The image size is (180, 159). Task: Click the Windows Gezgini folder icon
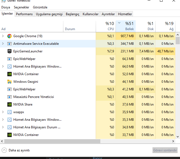[10, 82]
